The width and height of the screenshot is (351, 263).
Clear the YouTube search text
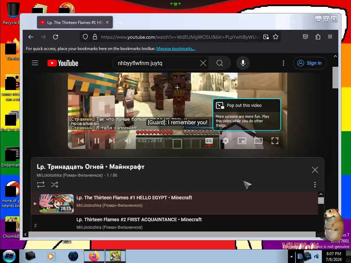[x=203, y=63]
